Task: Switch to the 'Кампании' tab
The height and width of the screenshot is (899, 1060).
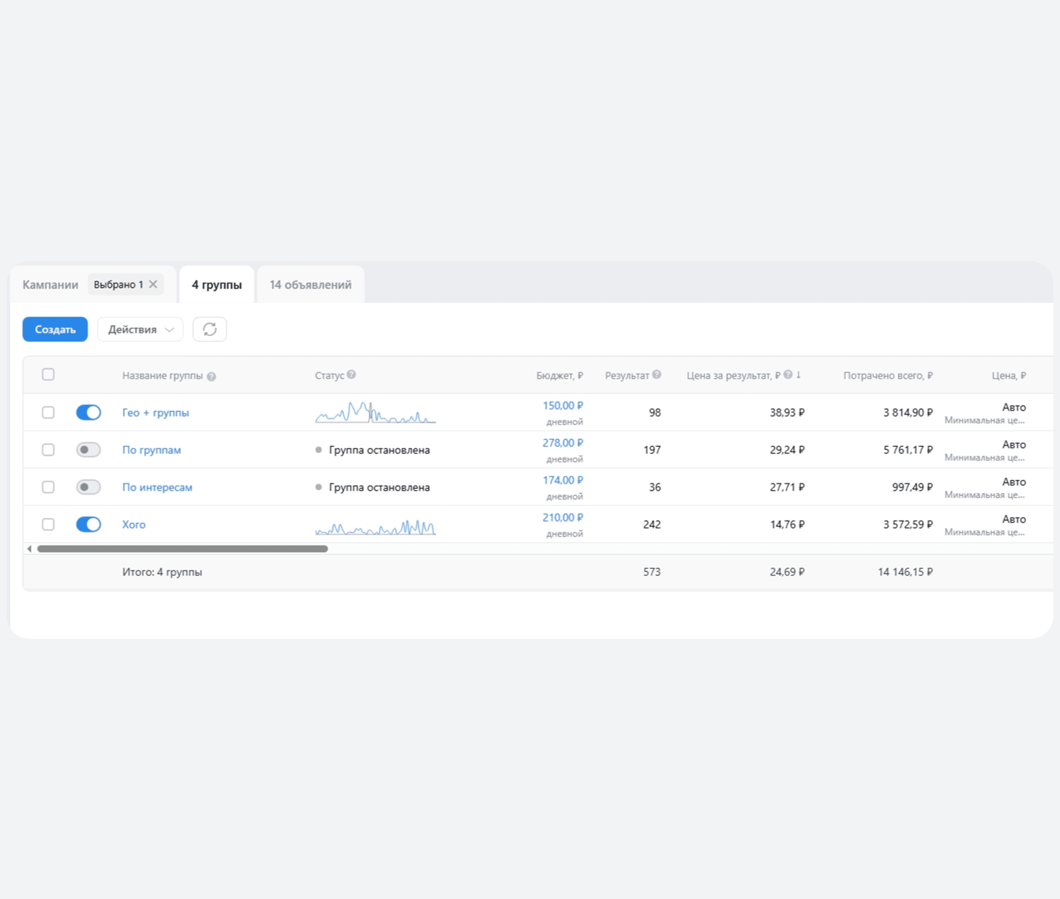Action: (50, 285)
